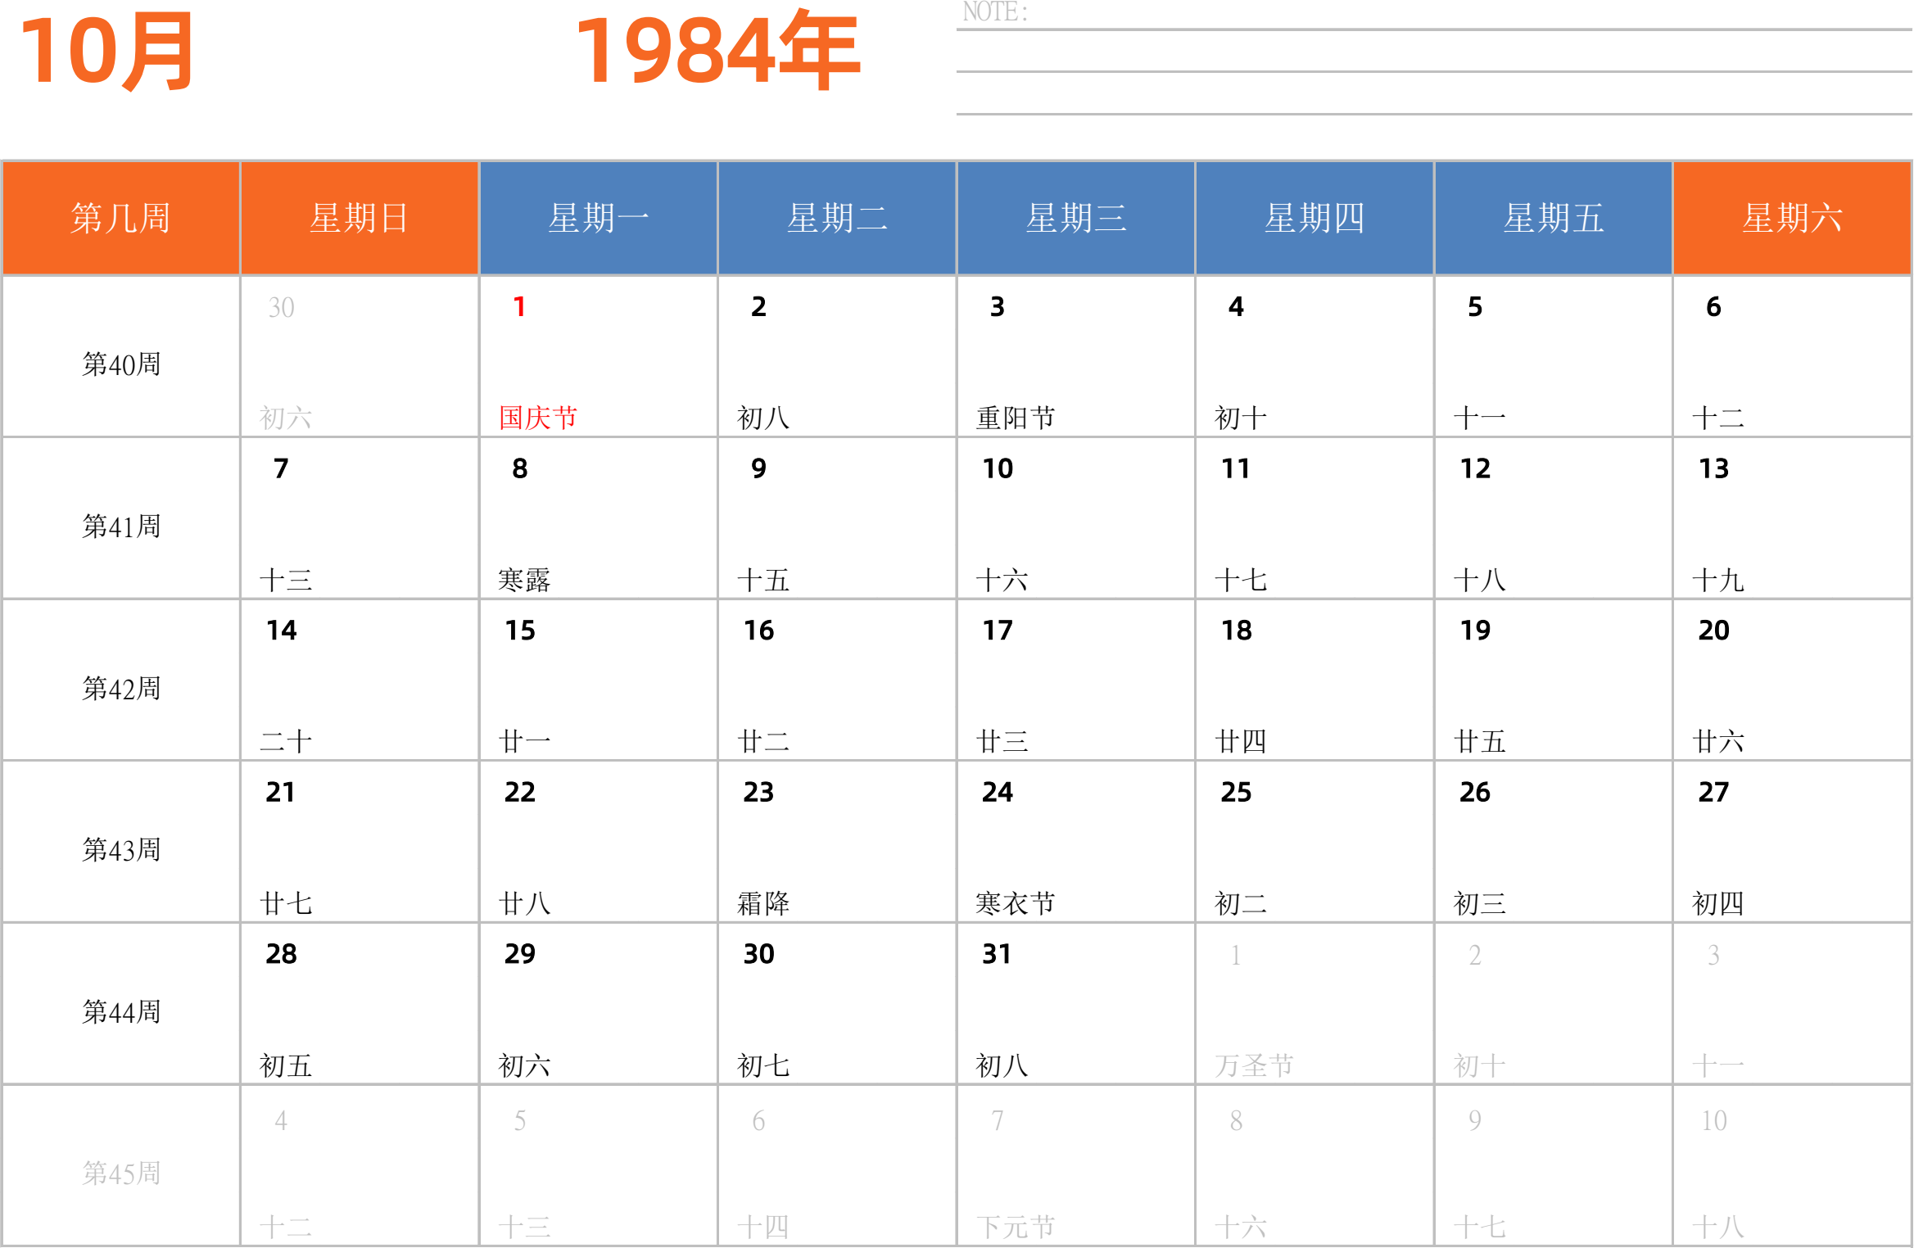Click the 重阳节 festival label
The height and width of the screenshot is (1248, 1914).
pos(1016,418)
